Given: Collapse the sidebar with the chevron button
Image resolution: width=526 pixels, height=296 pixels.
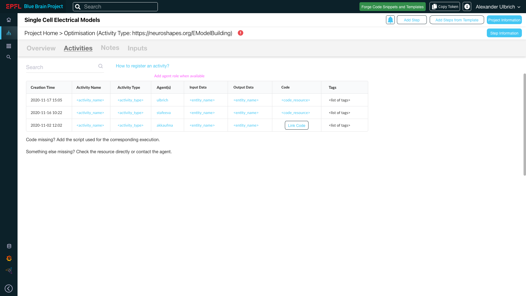Looking at the screenshot, I should tap(9, 288).
